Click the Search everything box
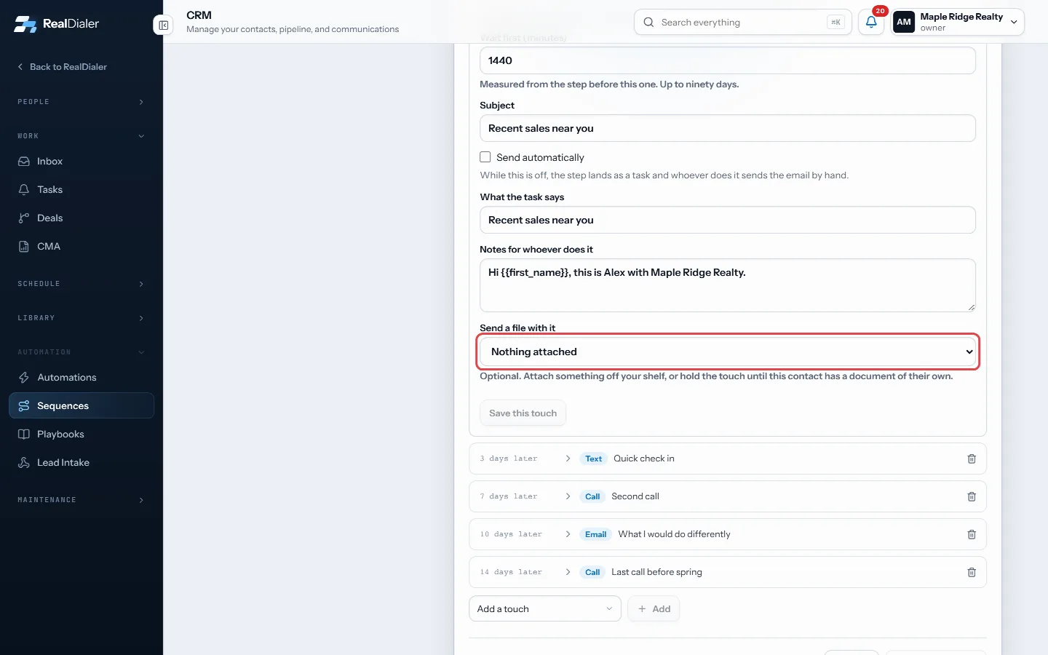The image size is (1048, 655). [x=743, y=23]
